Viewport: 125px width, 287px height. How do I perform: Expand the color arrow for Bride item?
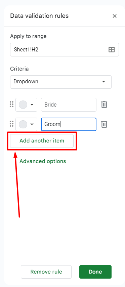(32, 105)
